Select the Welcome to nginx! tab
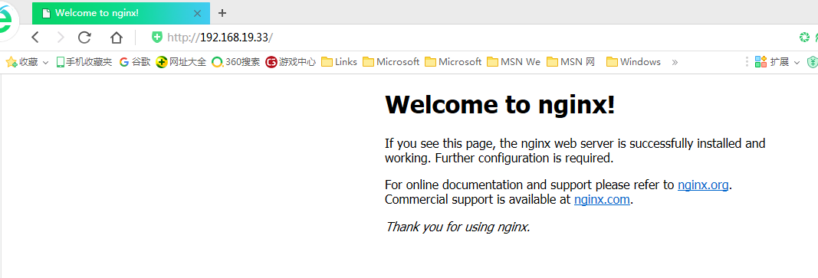Image resolution: width=818 pixels, height=278 pixels. [121, 13]
